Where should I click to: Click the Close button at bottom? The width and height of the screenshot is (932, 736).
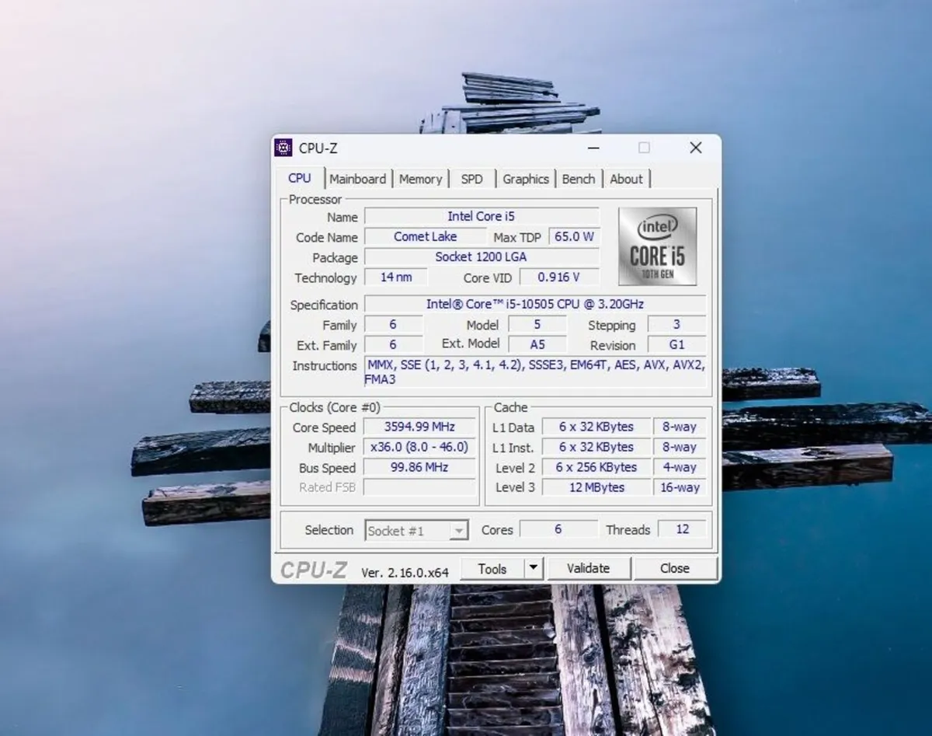pos(675,569)
